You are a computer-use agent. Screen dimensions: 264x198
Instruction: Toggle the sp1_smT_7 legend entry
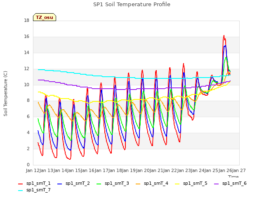pos(34,190)
